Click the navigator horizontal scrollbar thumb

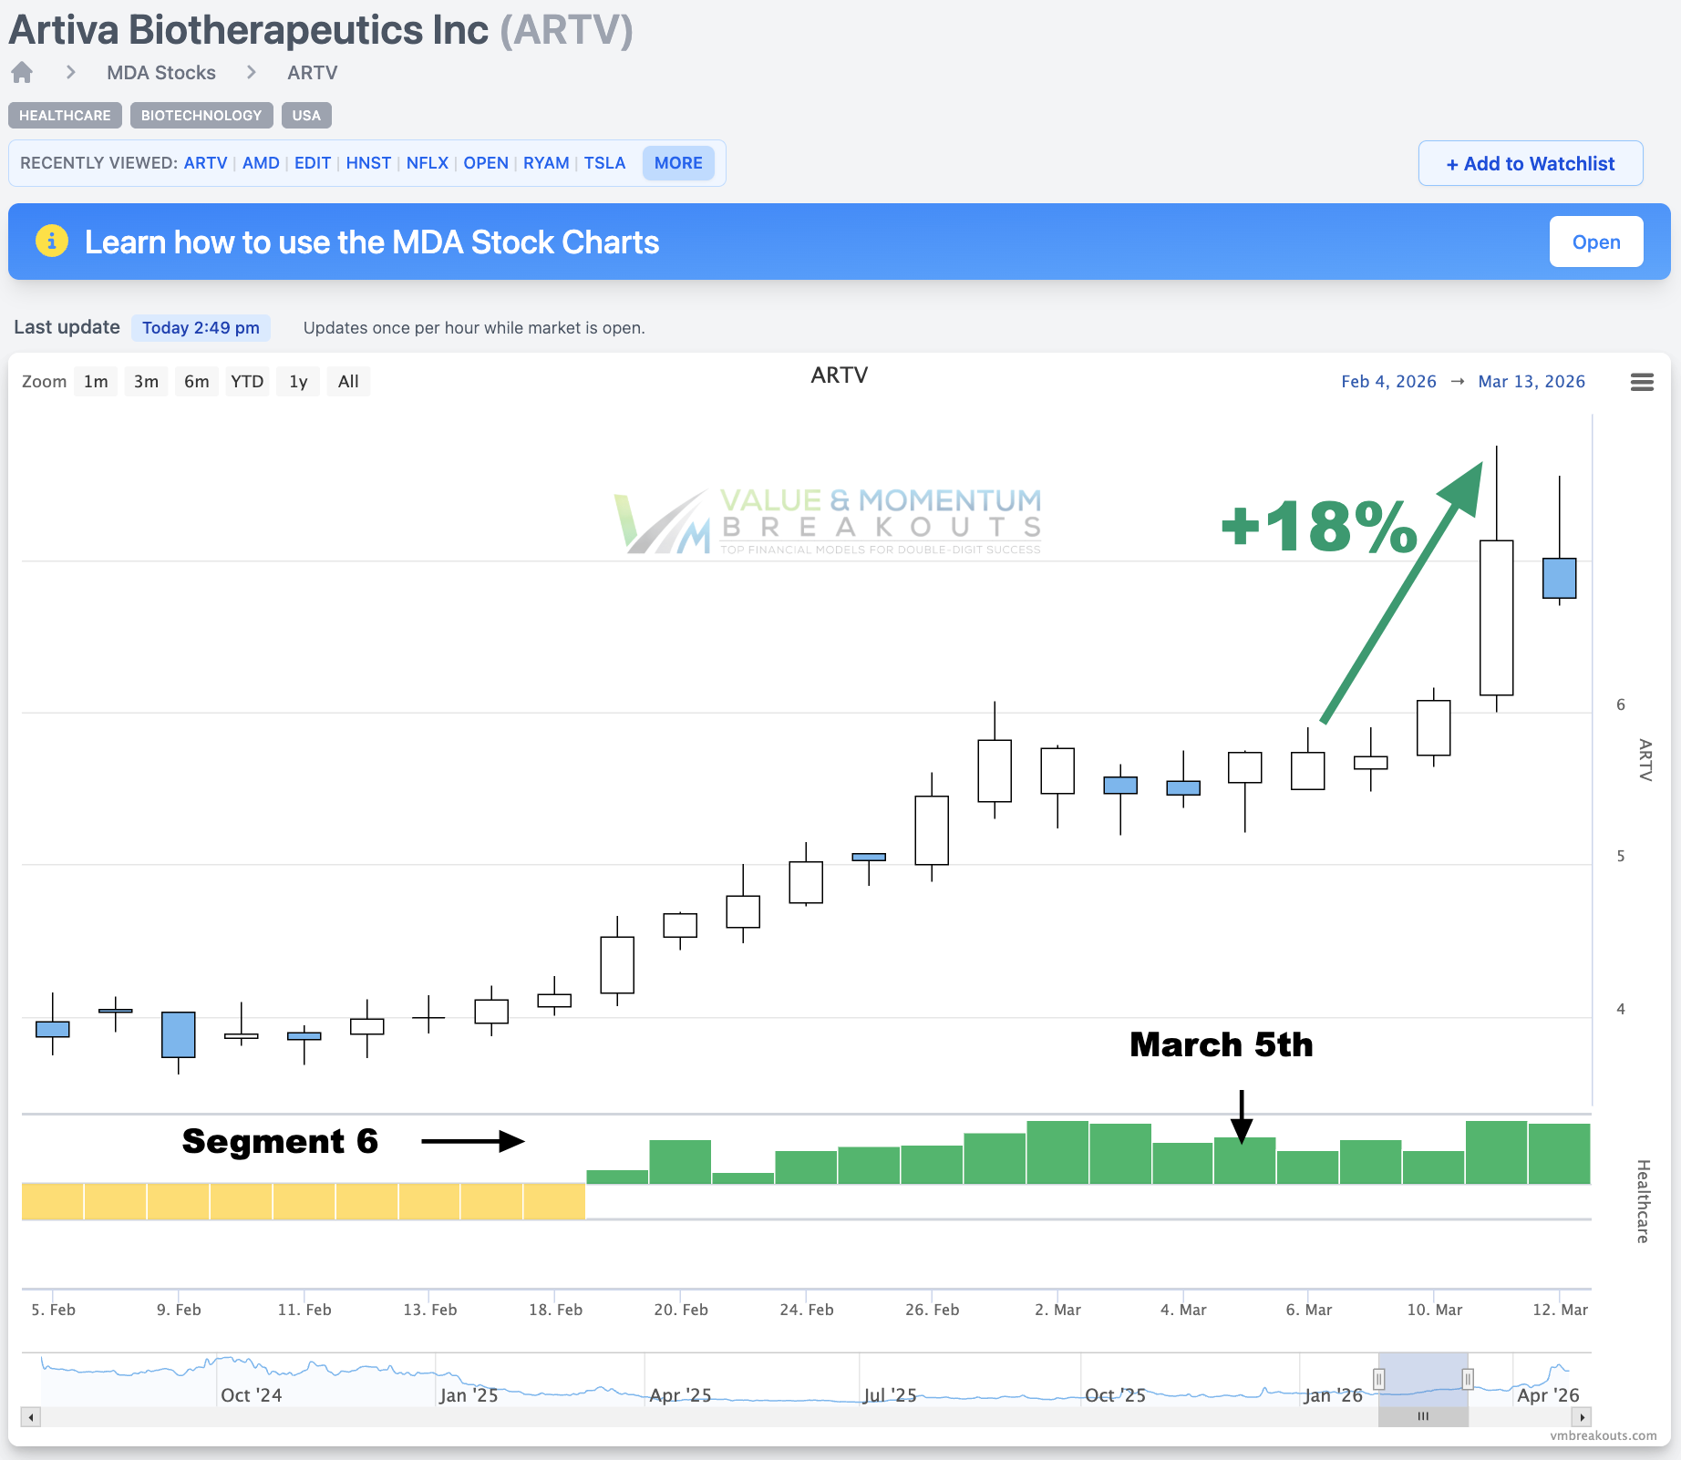pyautogui.click(x=1423, y=1417)
